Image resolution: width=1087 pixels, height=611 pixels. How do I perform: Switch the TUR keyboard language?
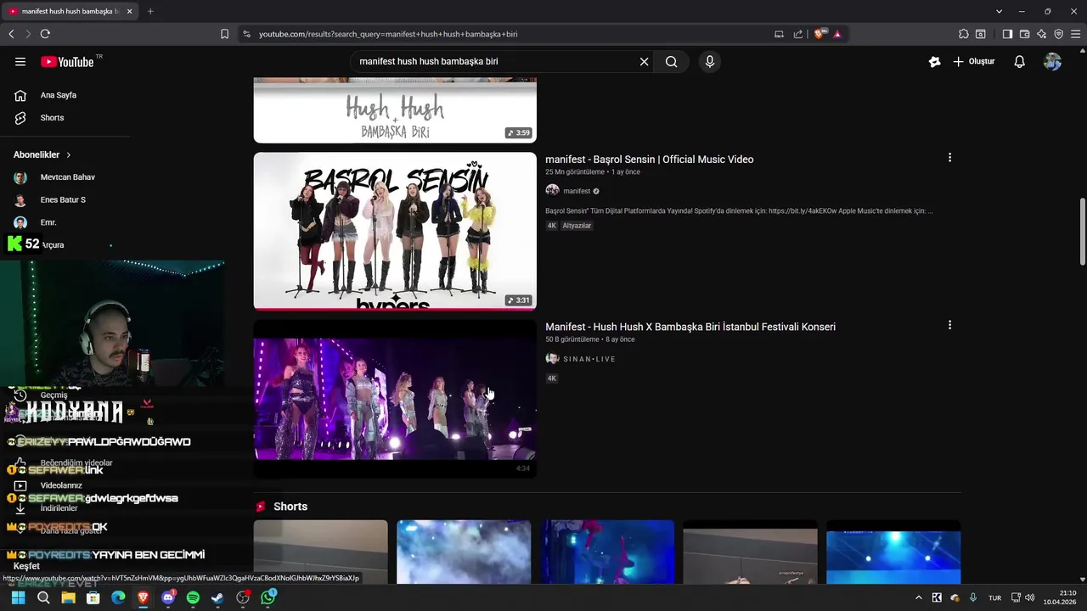tap(994, 597)
